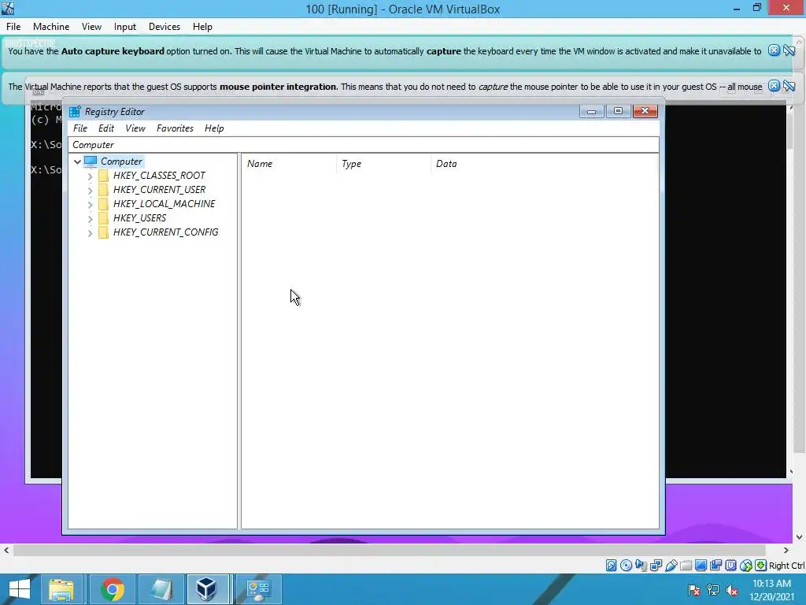
Task: Open the VirtualBox Help menu
Action: tap(202, 27)
